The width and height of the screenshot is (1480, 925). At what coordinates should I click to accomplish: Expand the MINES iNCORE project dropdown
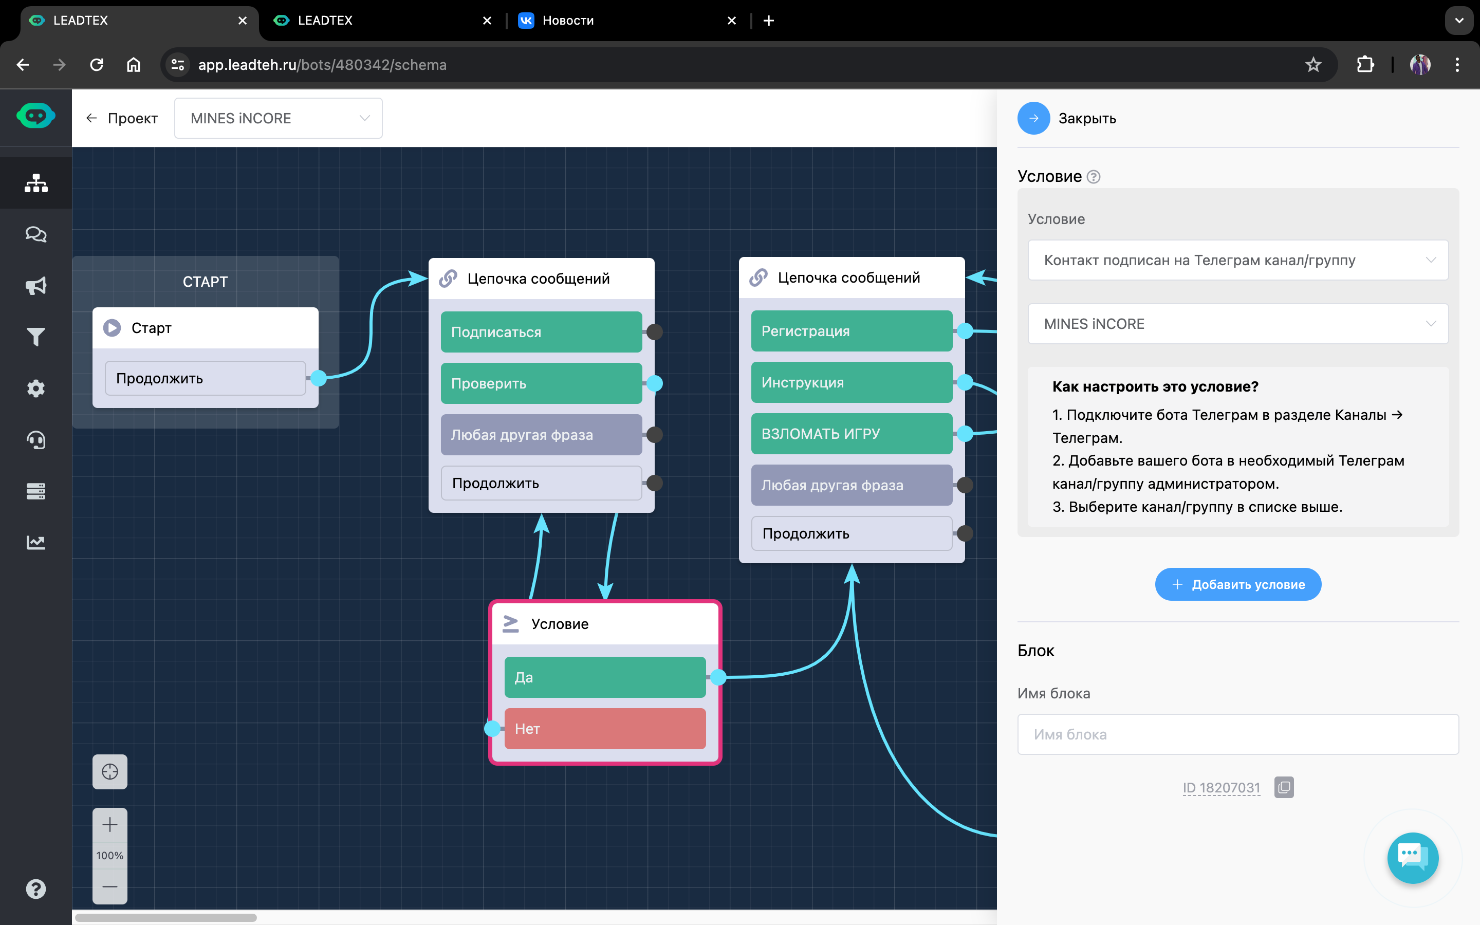[278, 118]
